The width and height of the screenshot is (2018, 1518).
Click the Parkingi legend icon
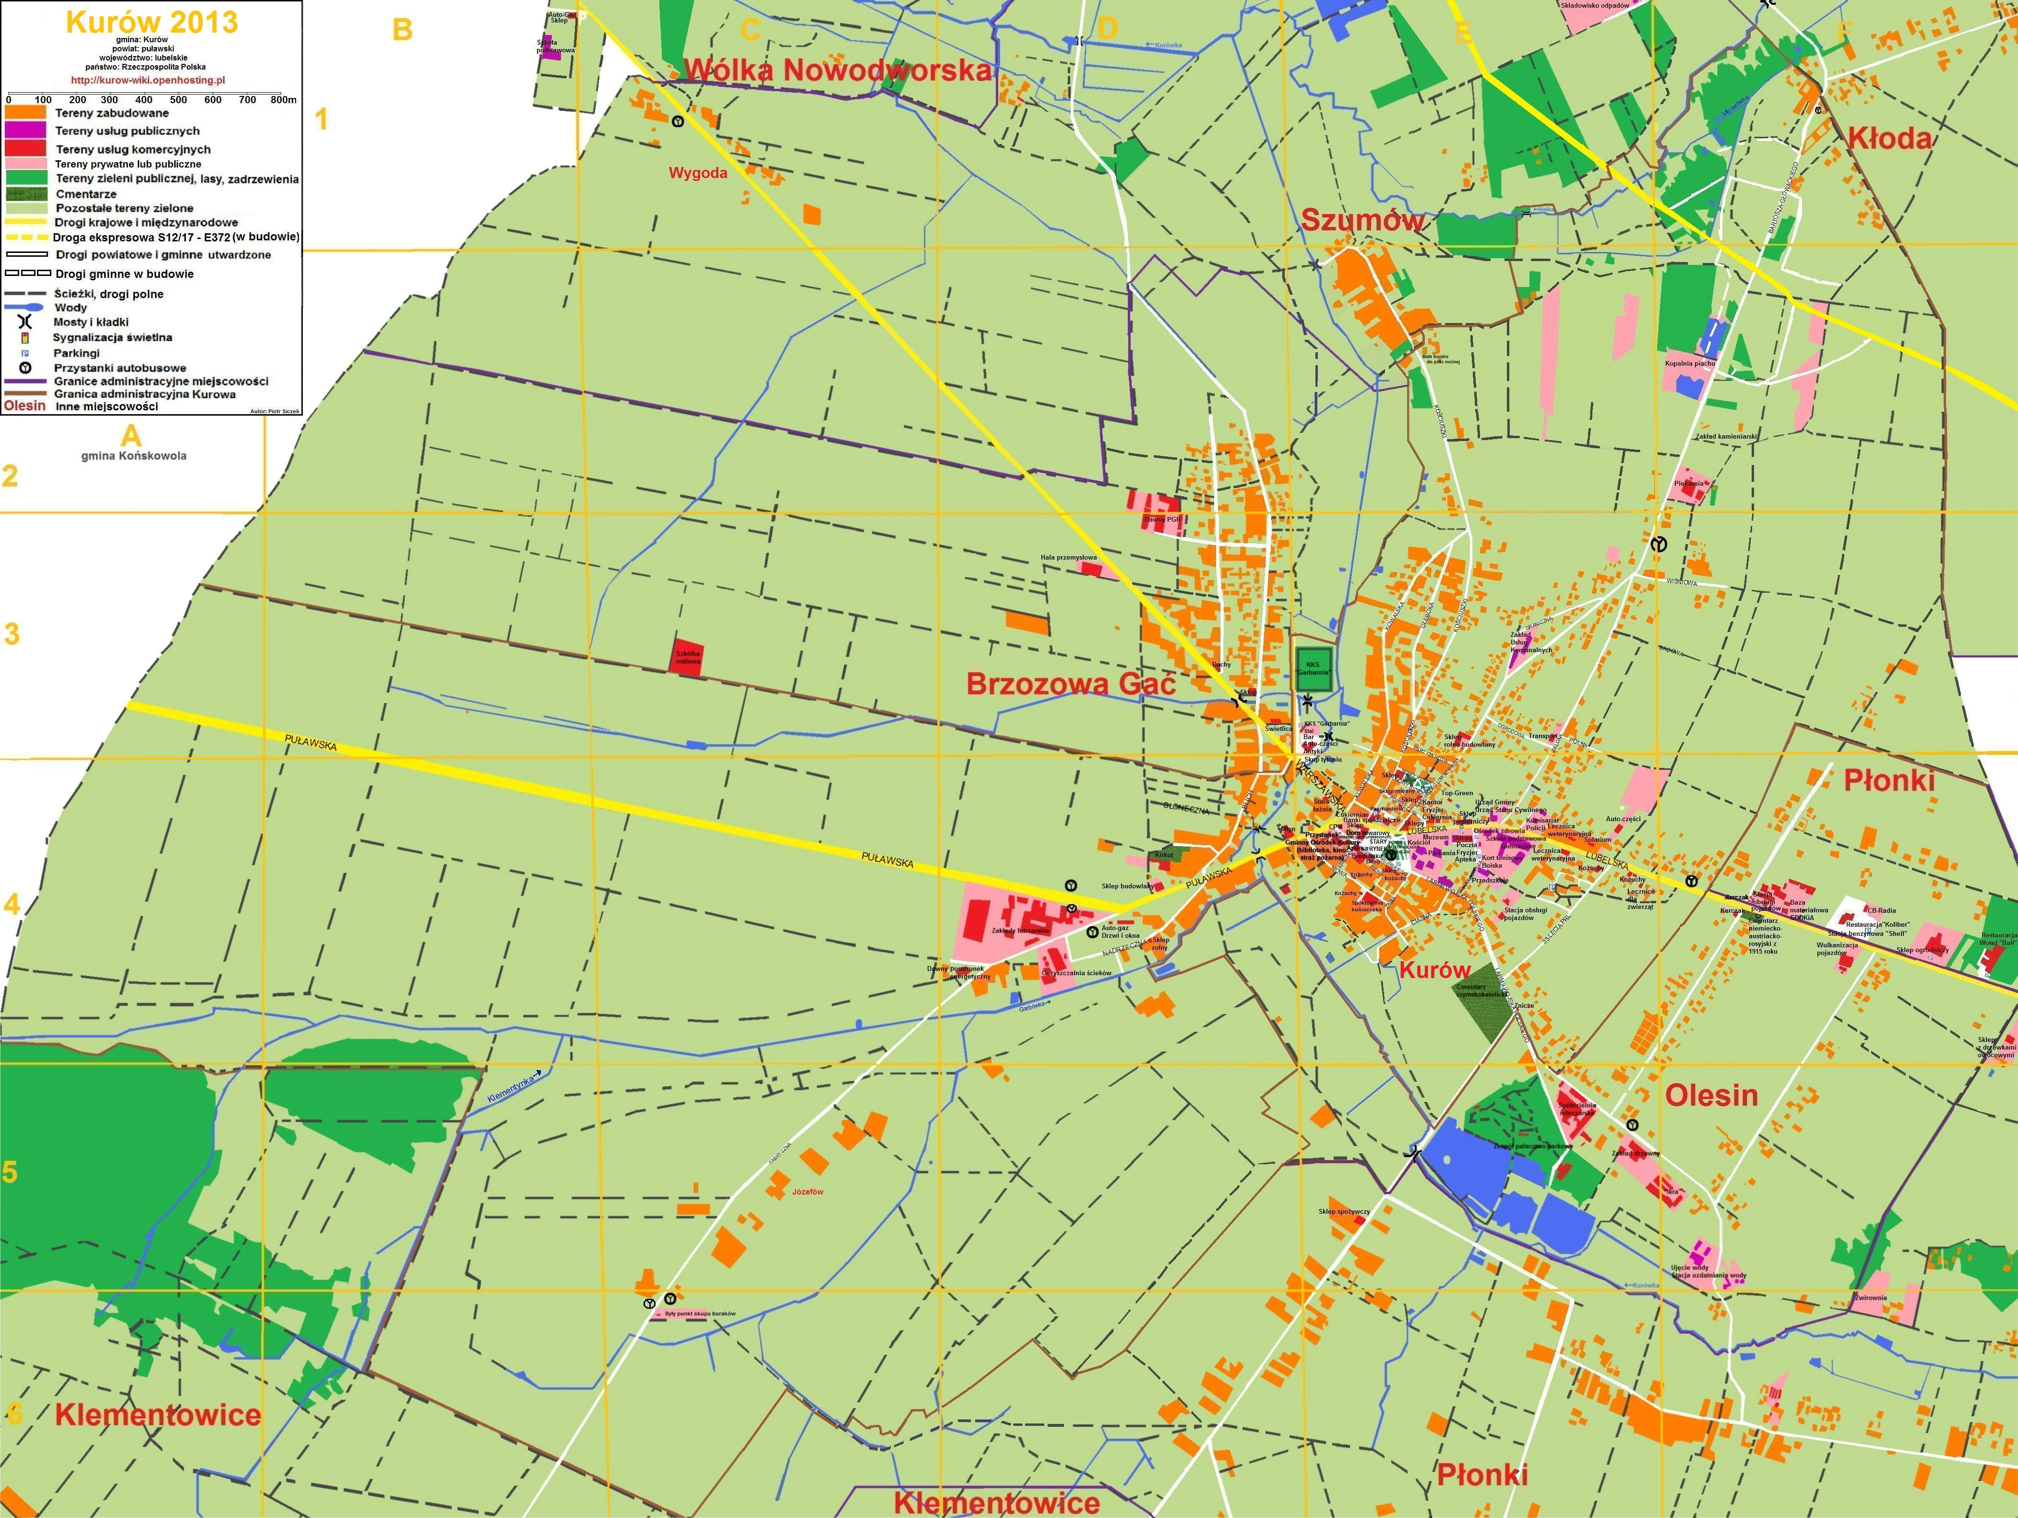click(24, 353)
